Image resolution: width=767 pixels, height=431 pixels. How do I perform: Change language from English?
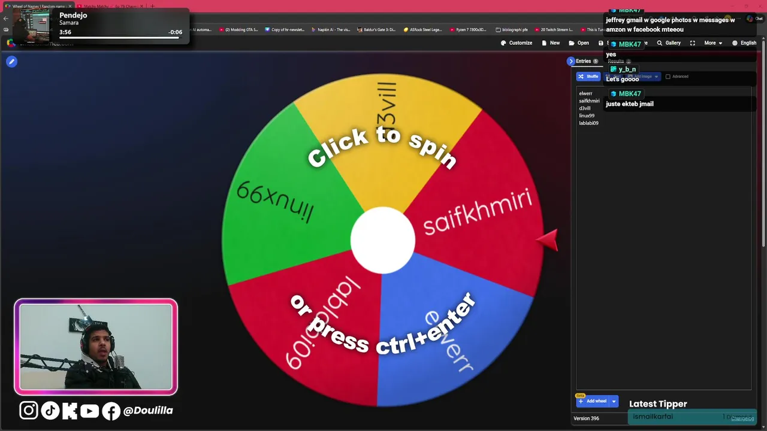[x=744, y=43]
